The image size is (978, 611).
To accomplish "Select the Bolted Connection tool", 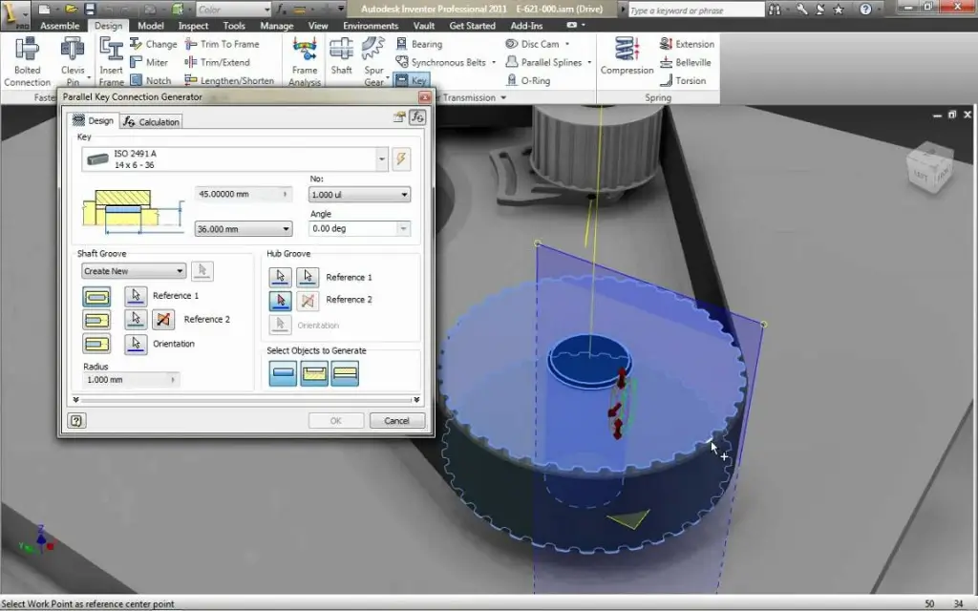I will pyautogui.click(x=26, y=59).
